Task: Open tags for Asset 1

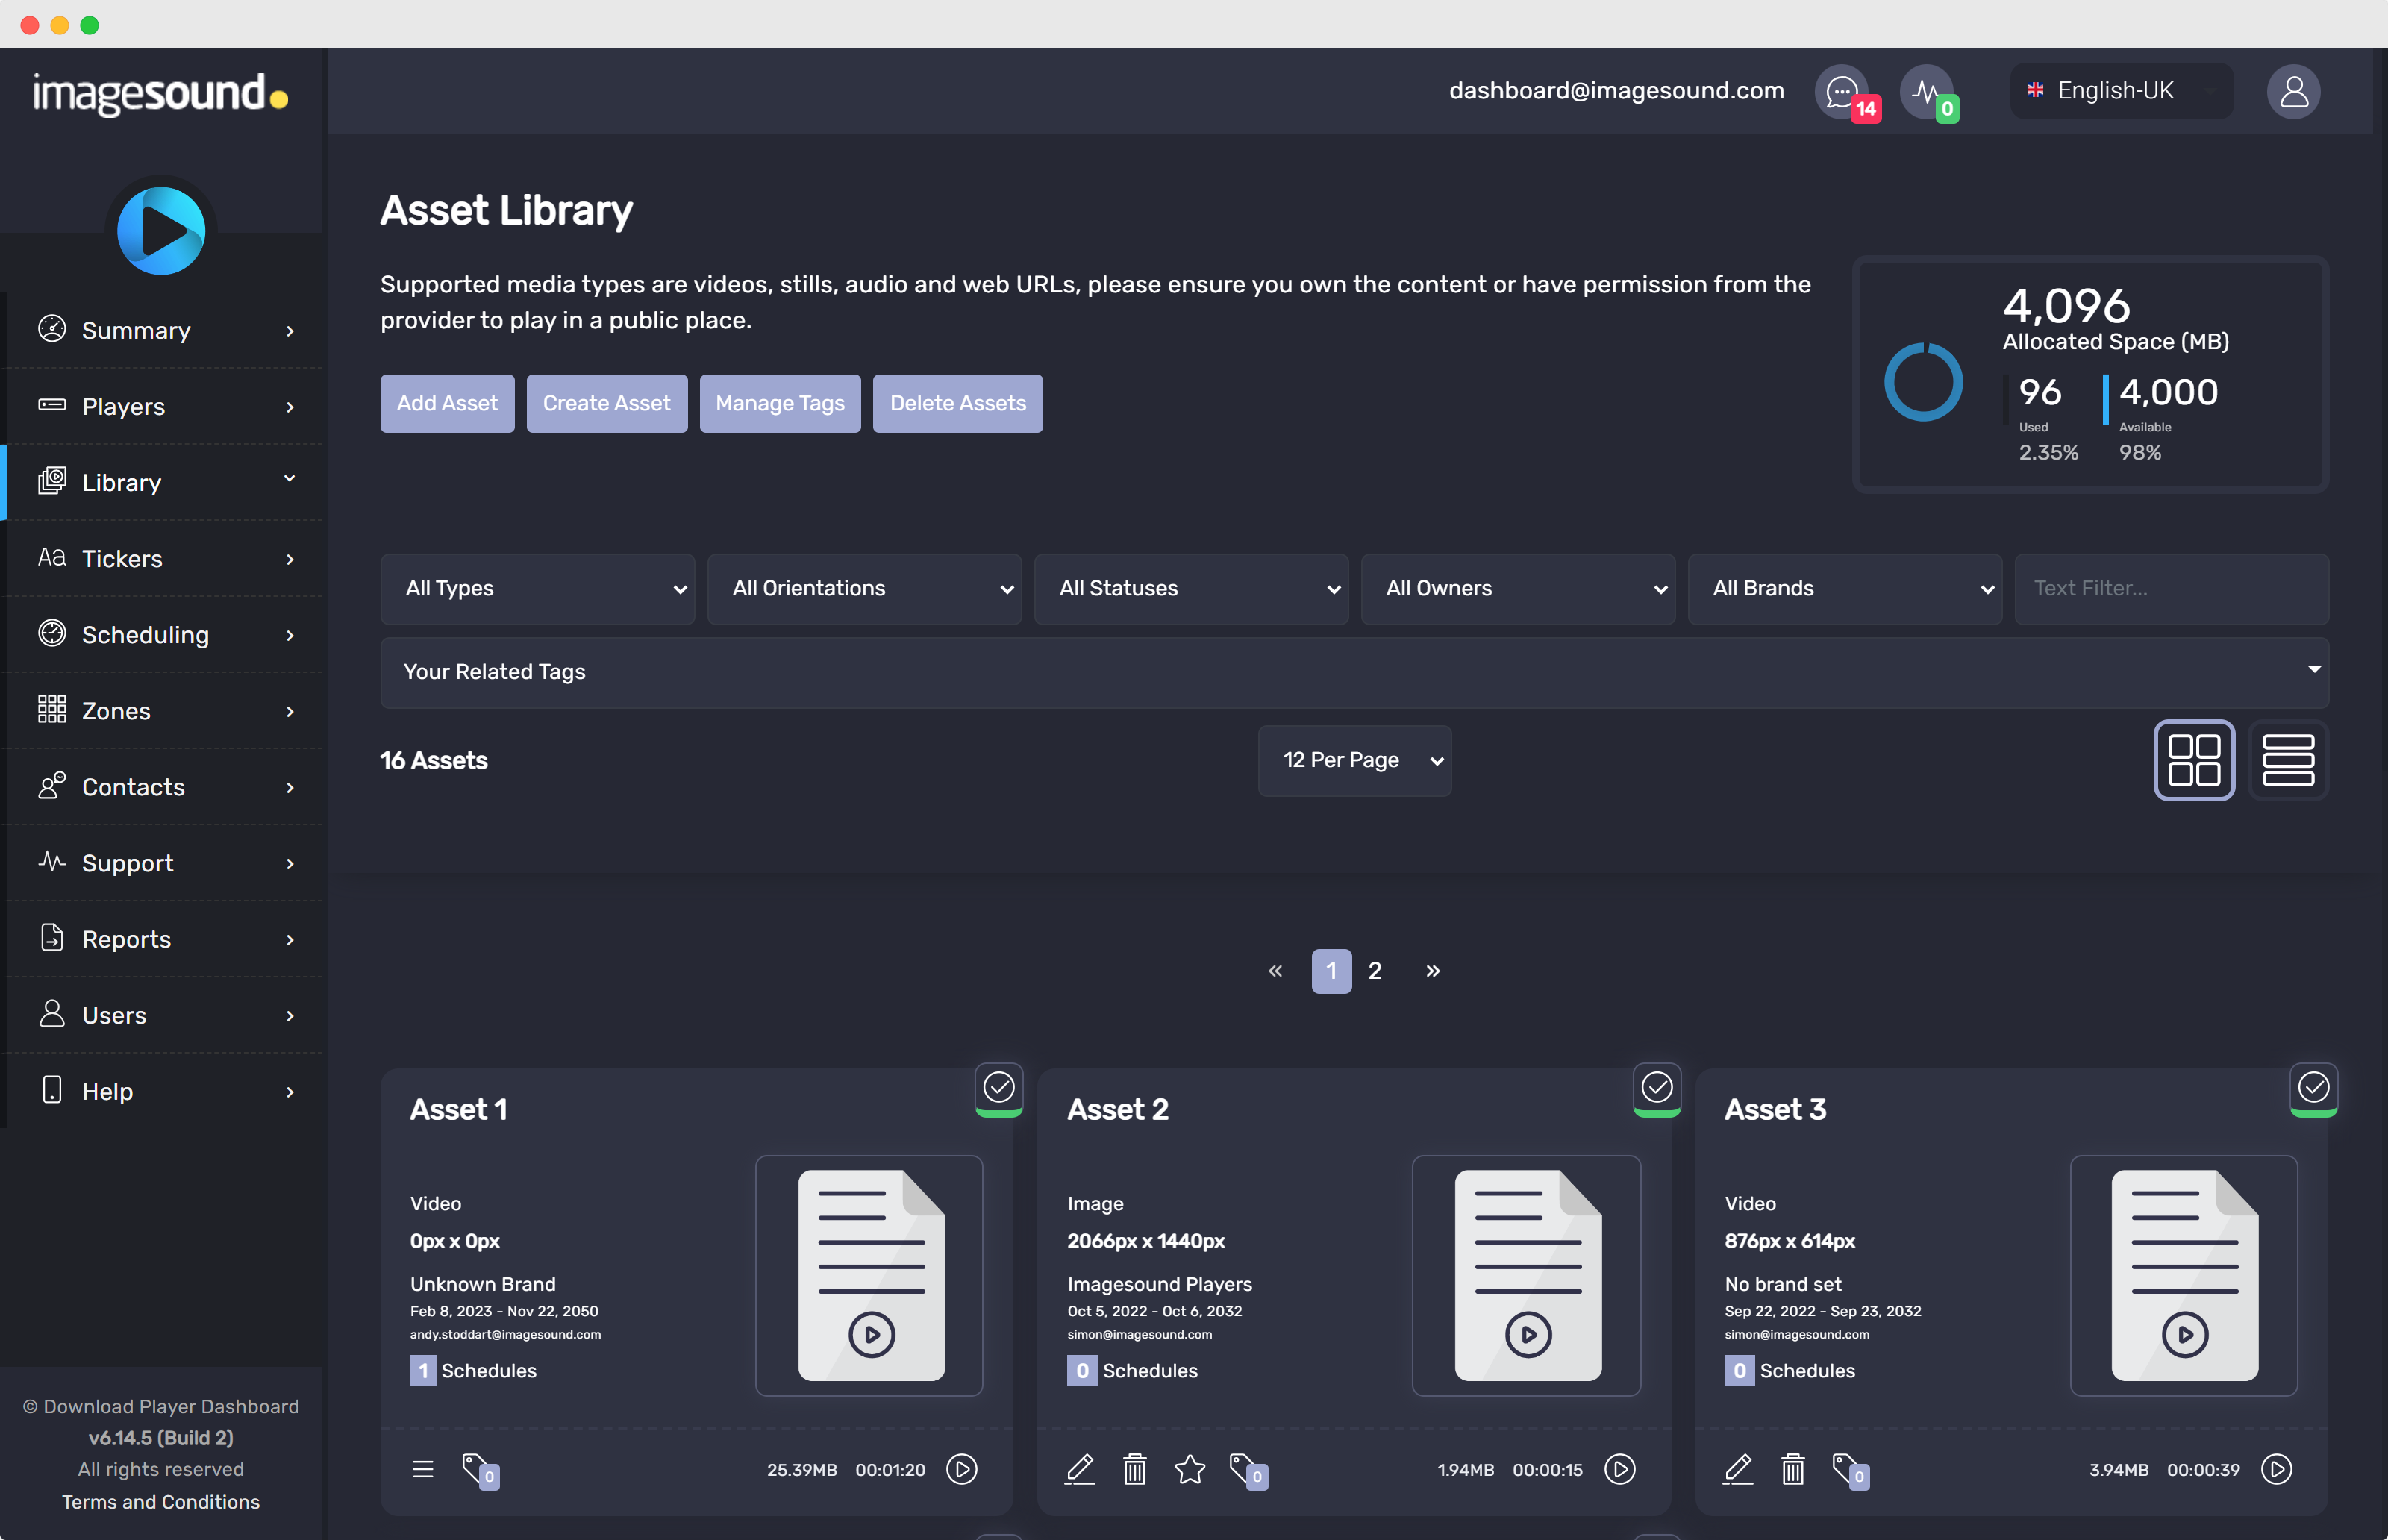Action: (480, 1471)
